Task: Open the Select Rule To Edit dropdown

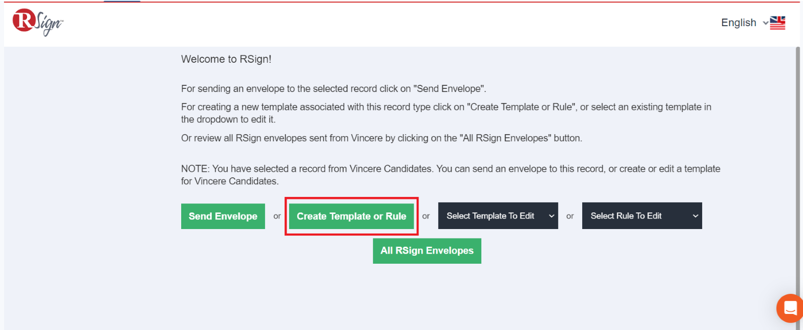Action: click(642, 216)
